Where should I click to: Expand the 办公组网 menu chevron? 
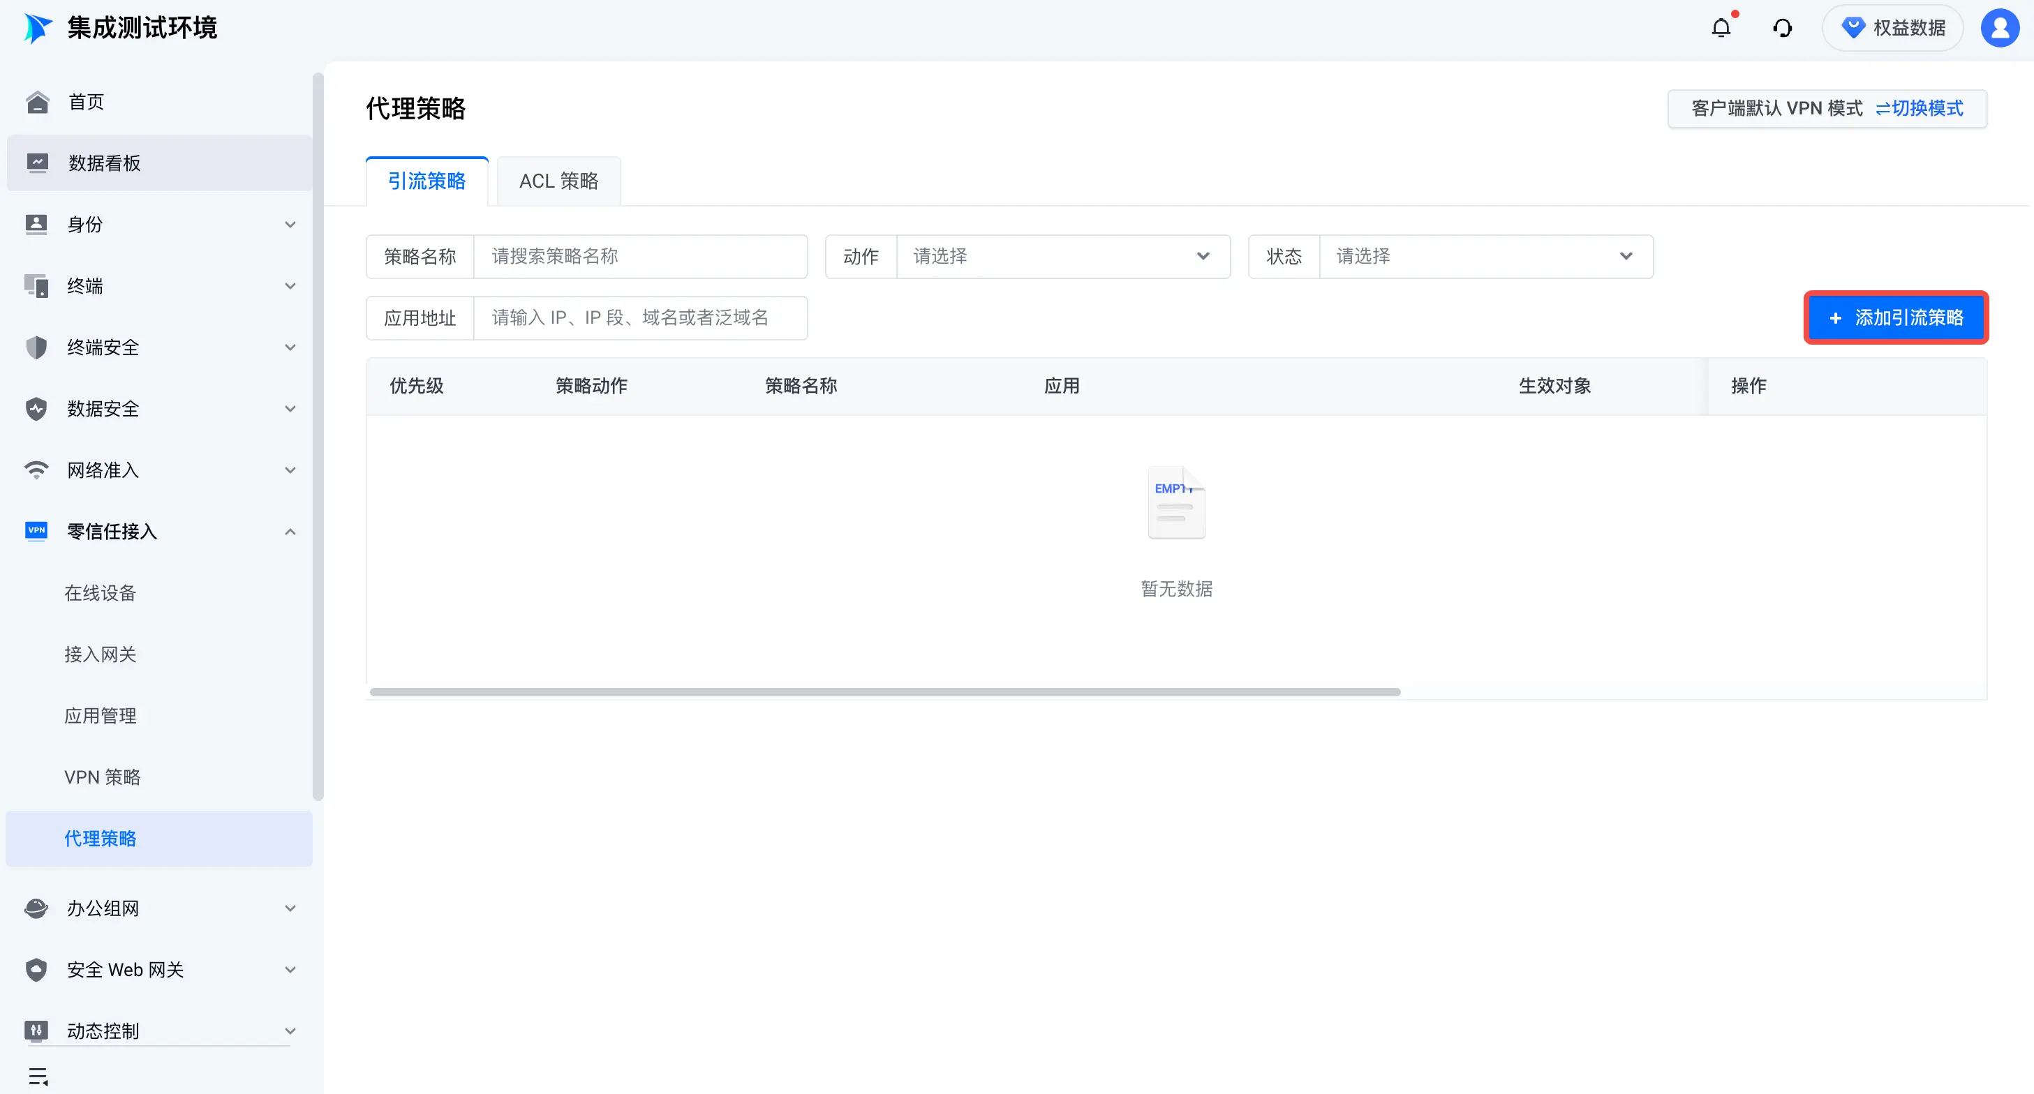tap(290, 909)
